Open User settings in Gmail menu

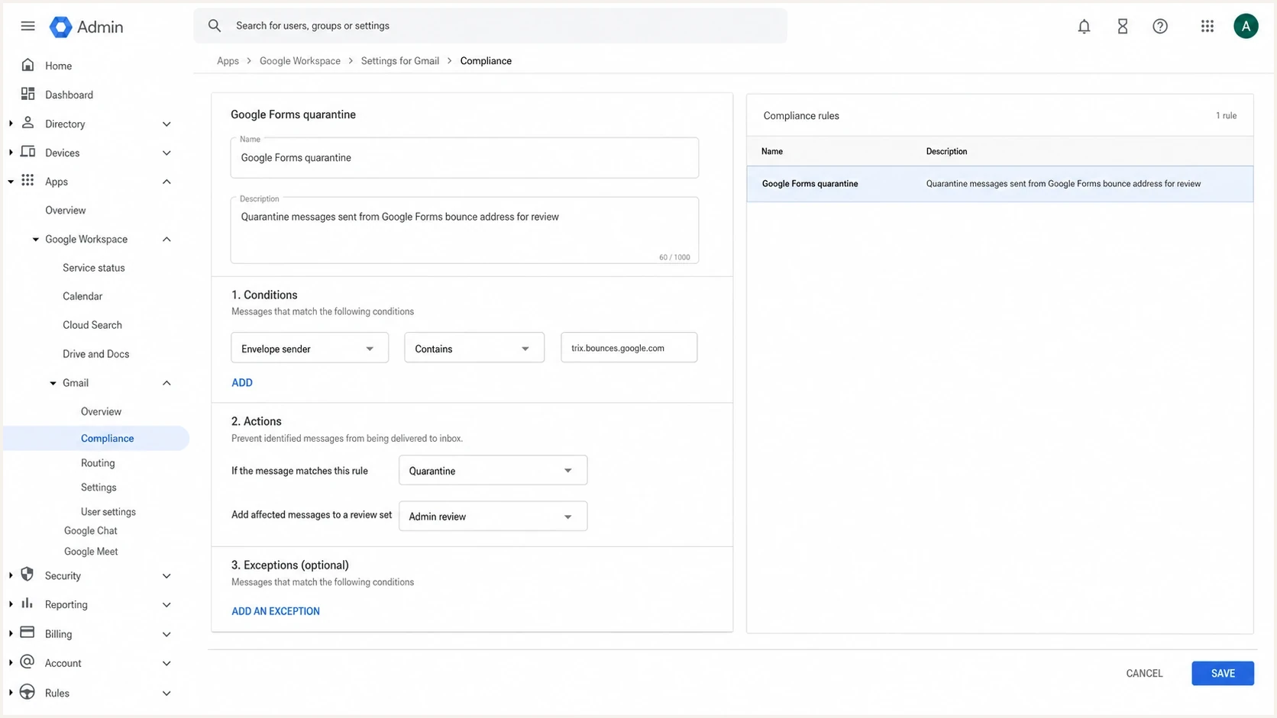(x=108, y=512)
